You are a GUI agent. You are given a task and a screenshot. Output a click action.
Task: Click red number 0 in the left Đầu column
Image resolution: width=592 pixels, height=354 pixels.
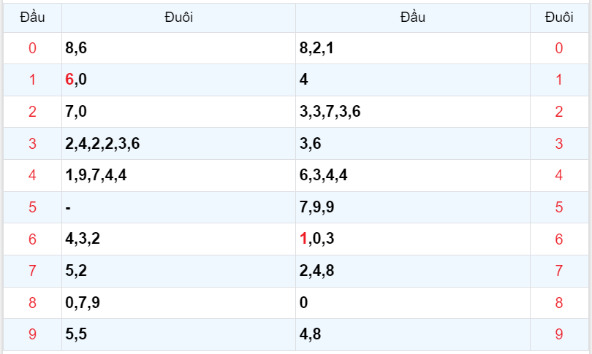32,49
